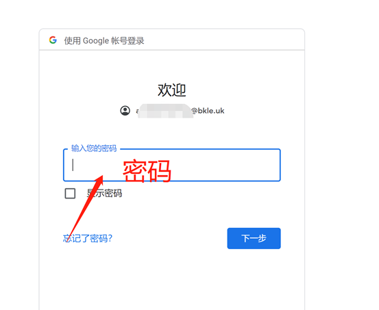Click the 输入您的密码 floating field label
This screenshot has width=379, height=310.
94,148
